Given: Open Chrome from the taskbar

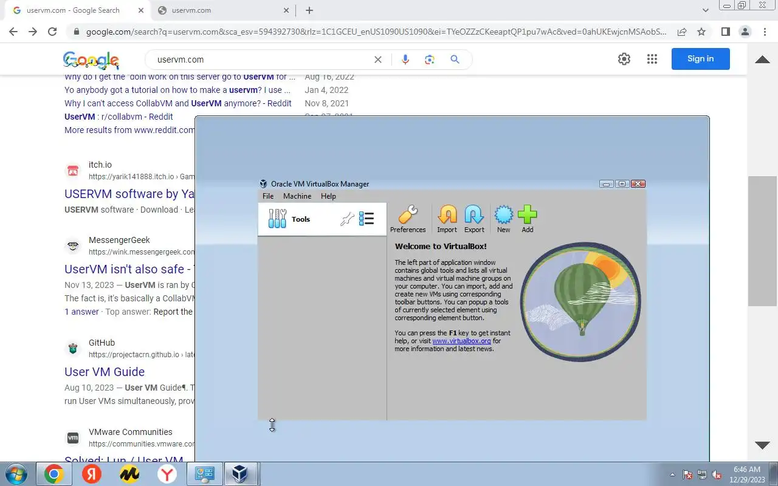Looking at the screenshot, I should click(53, 474).
